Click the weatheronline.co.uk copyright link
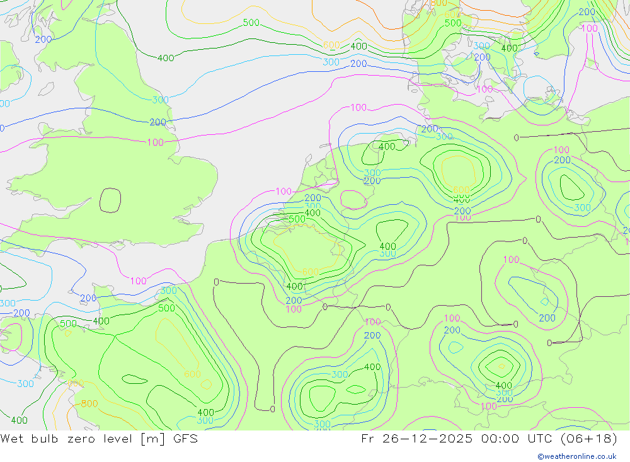 point(576,456)
